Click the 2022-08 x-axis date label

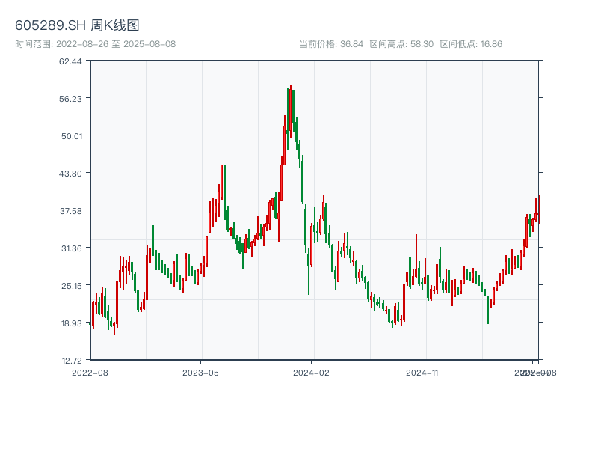click(90, 372)
